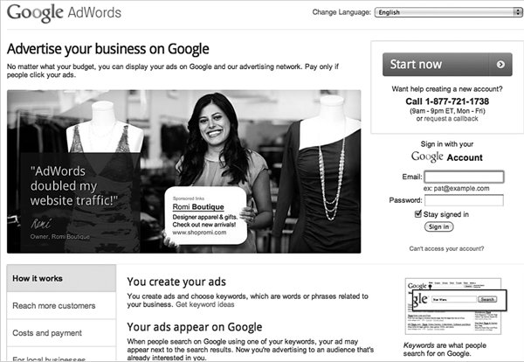Click the Sign in button
The width and height of the screenshot is (524, 362).
click(438, 226)
